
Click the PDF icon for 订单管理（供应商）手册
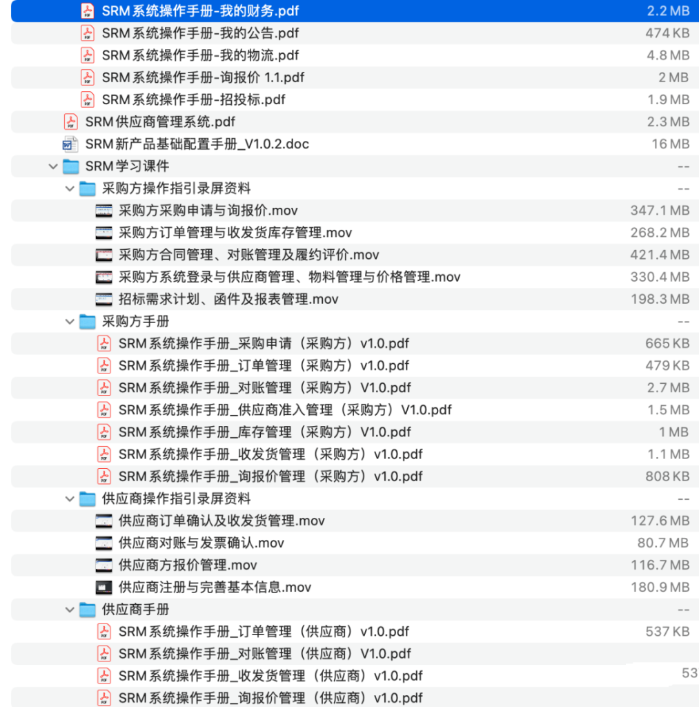[104, 631]
